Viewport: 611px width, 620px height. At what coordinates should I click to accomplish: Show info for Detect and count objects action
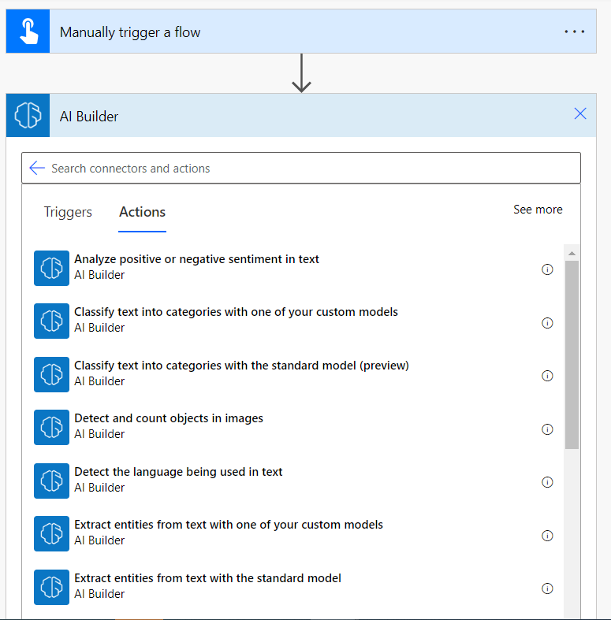547,429
